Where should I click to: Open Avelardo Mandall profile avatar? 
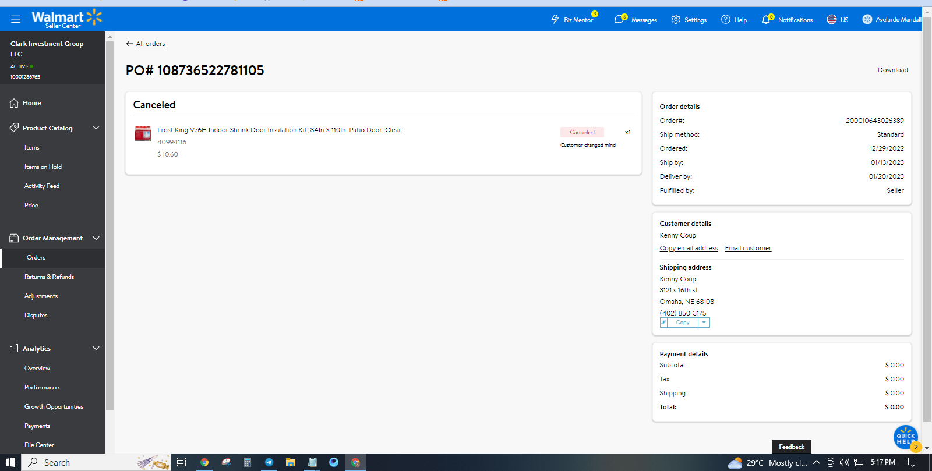point(867,19)
